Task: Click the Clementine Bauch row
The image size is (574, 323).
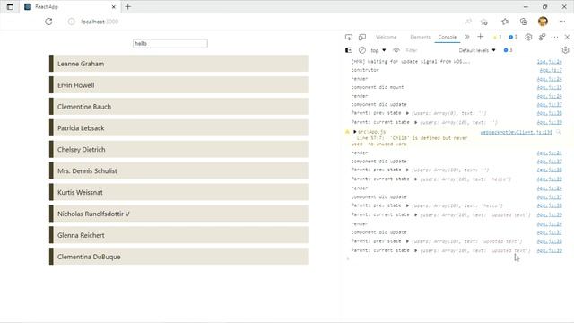Action: pos(179,107)
